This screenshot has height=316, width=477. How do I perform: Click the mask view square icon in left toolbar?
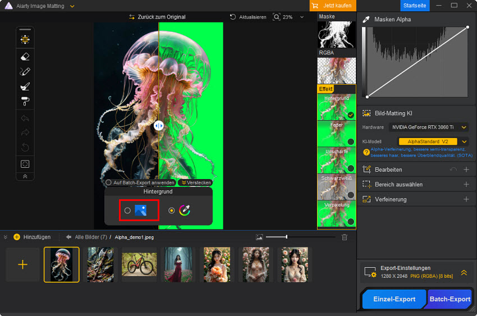click(x=25, y=164)
